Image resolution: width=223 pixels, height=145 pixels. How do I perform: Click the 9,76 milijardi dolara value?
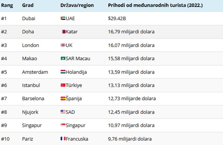[x=130, y=139]
